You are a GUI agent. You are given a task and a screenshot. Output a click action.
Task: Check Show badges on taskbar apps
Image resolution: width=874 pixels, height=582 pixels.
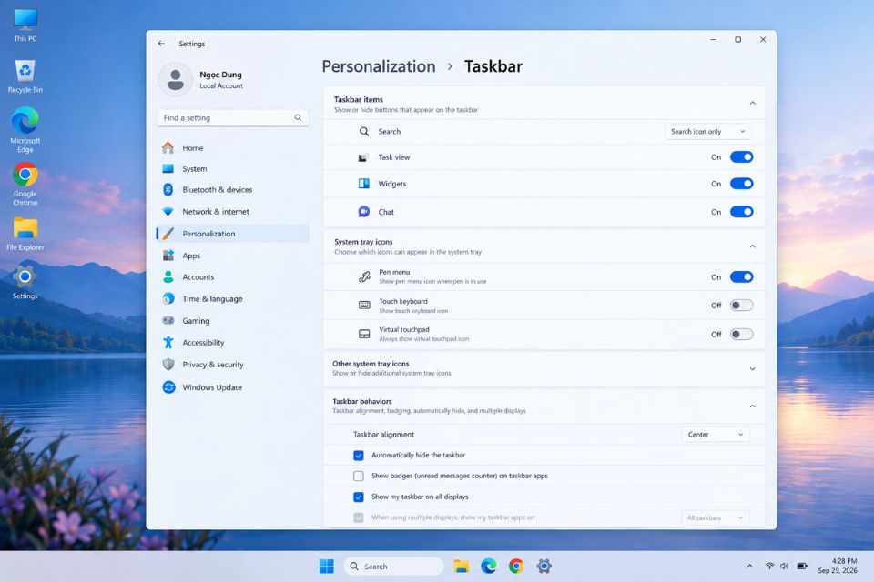[359, 477]
